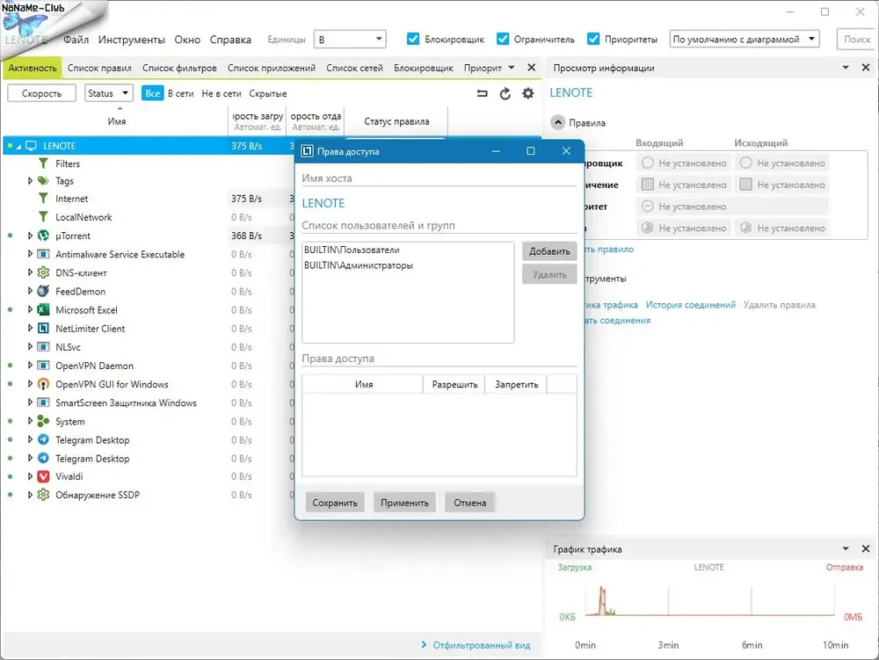The image size is (879, 660).
Task: Click the Поиск search field
Action: pos(857,40)
